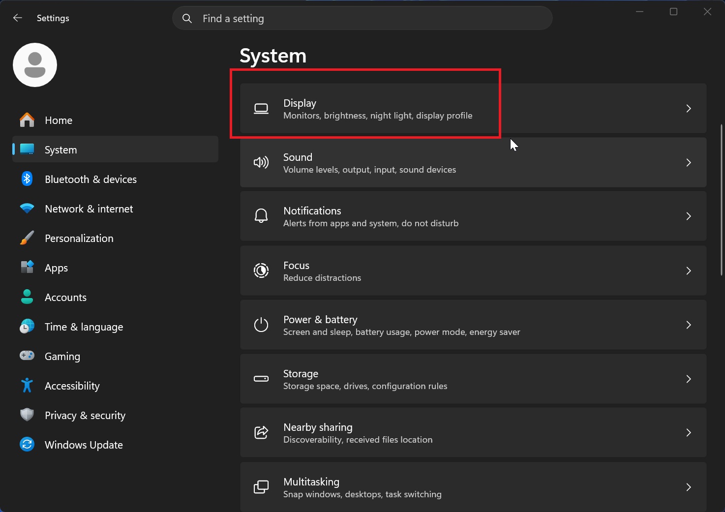Open the Apps section label
The width and height of the screenshot is (725, 512).
(x=56, y=268)
